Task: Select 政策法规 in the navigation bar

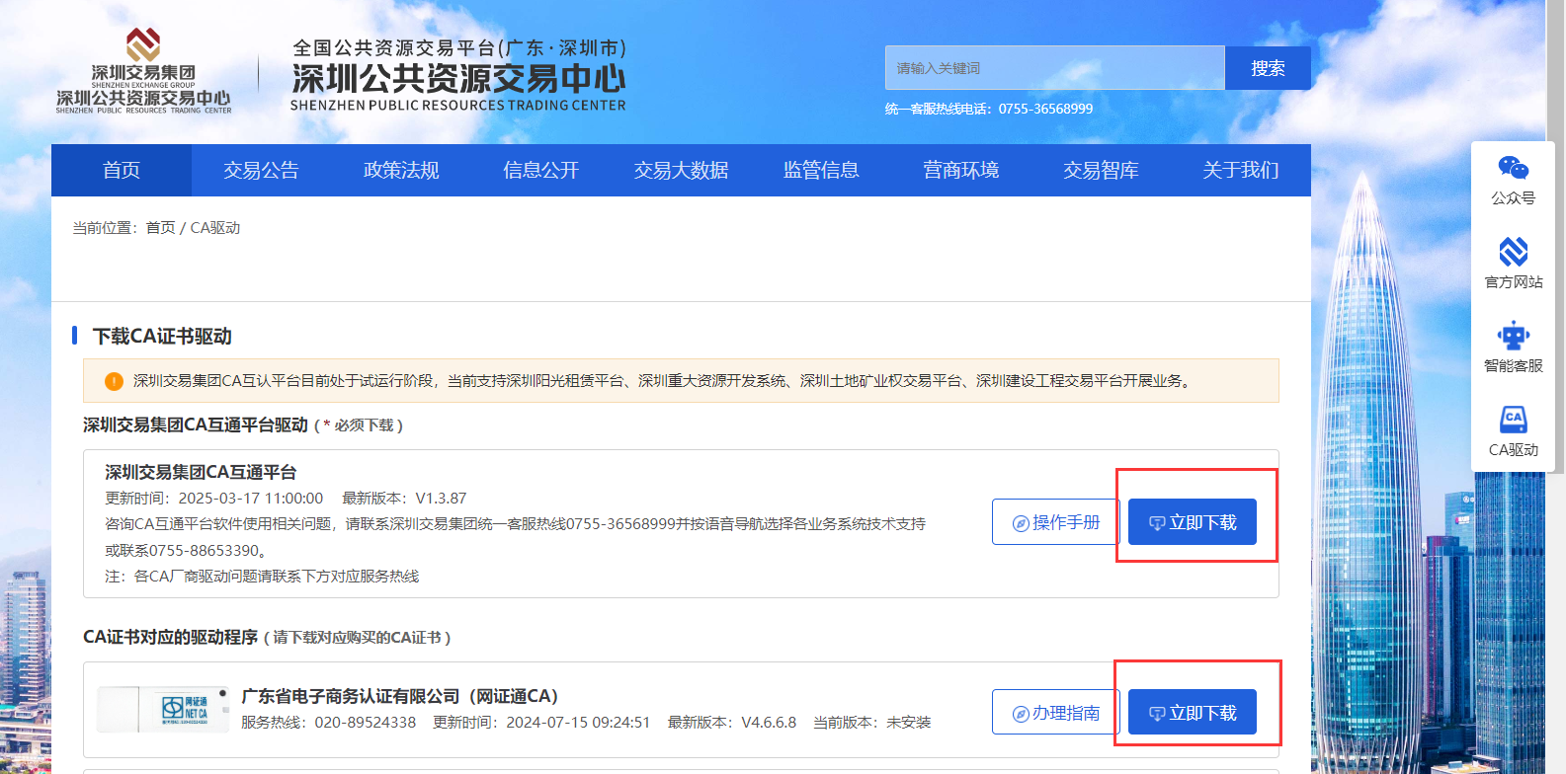Action: pos(401,171)
